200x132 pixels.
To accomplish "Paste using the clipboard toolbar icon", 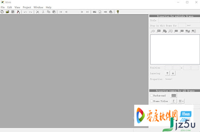I will coord(54,12).
